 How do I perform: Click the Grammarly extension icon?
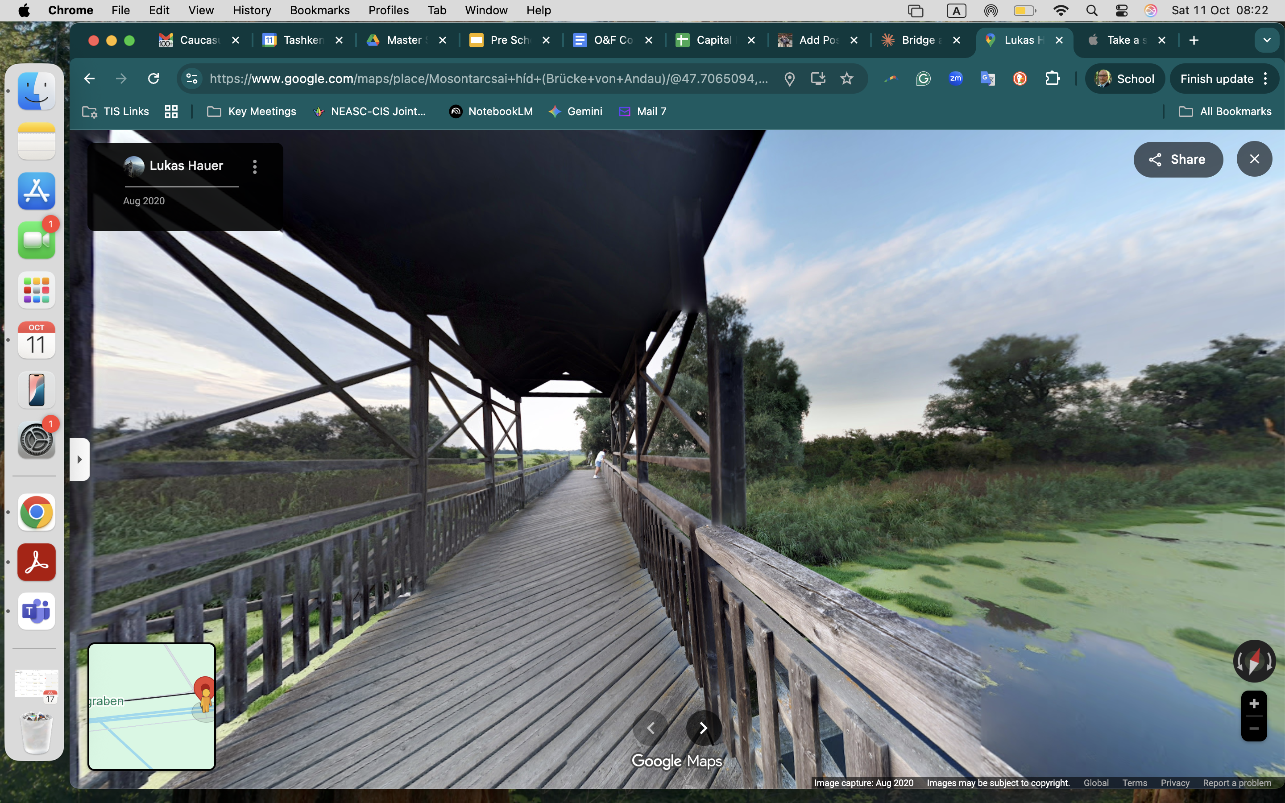pyautogui.click(x=924, y=79)
